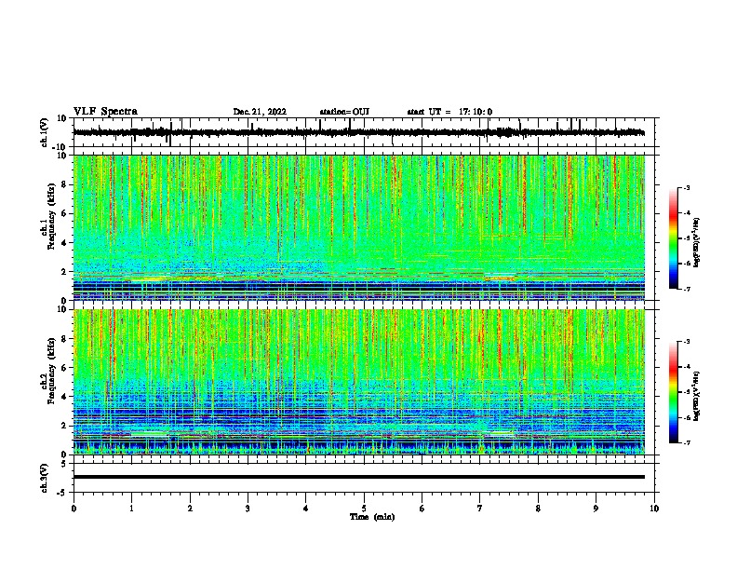Click the "-3" label on ch.2 color bar

687,342
